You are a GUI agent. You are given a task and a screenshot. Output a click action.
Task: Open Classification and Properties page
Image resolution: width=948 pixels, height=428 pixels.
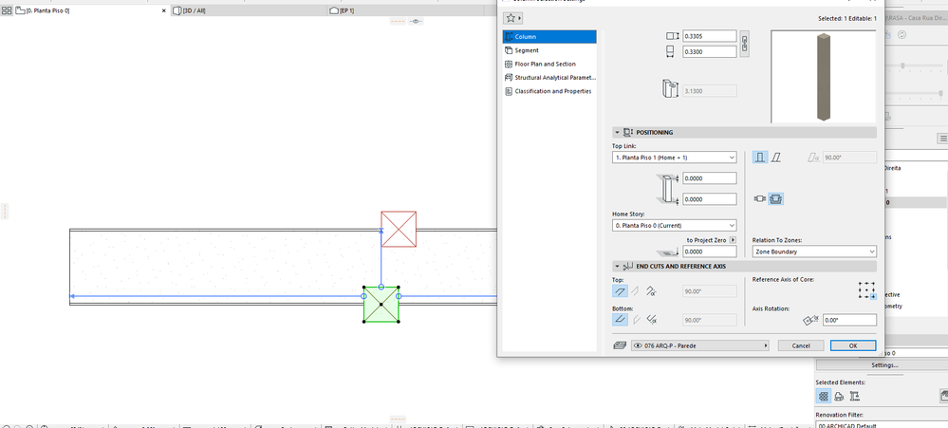(x=549, y=91)
